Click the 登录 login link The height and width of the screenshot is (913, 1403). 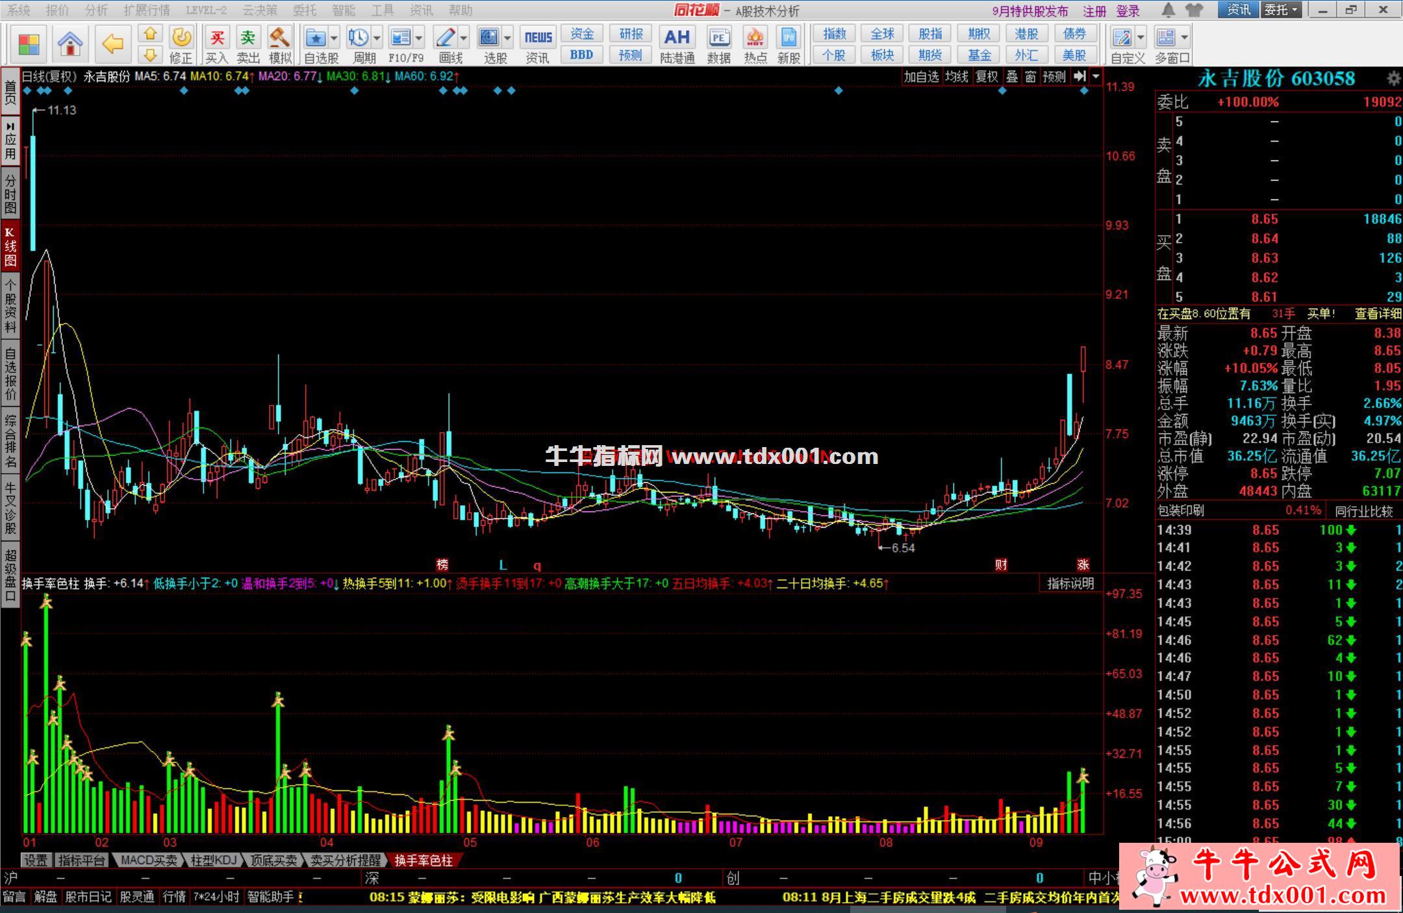(1128, 11)
